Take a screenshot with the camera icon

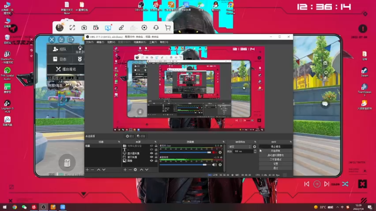[84, 28]
